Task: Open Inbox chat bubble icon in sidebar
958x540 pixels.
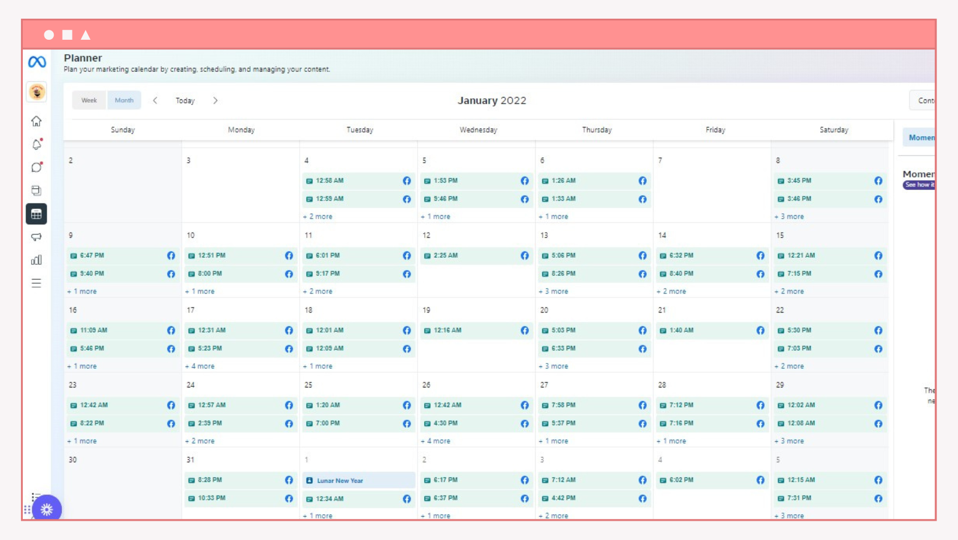Action: 36,167
